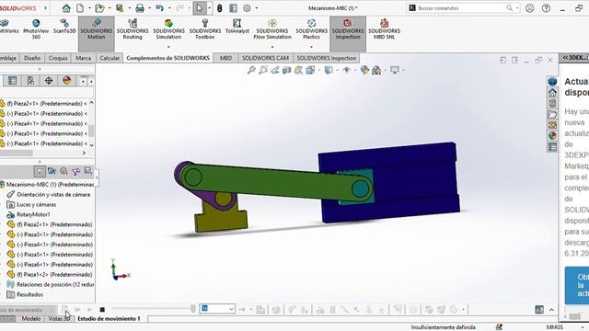Open the SOLIDWORKS Inspection ribbon tab

(327, 58)
